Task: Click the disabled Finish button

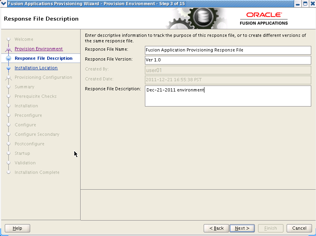Action: tap(271, 228)
